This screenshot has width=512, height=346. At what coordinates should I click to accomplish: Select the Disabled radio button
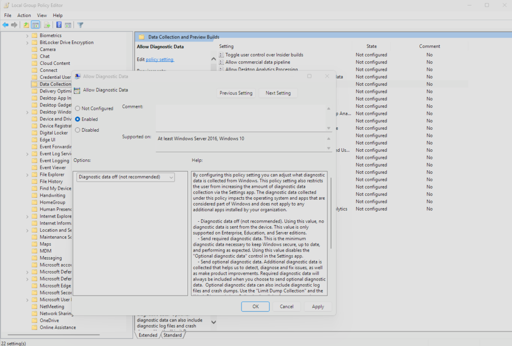pos(77,130)
